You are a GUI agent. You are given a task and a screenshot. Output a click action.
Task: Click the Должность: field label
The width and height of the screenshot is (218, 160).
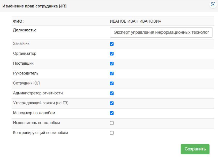(25, 30)
